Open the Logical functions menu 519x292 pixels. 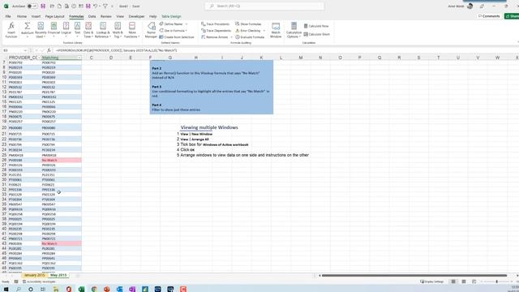(x=66, y=30)
